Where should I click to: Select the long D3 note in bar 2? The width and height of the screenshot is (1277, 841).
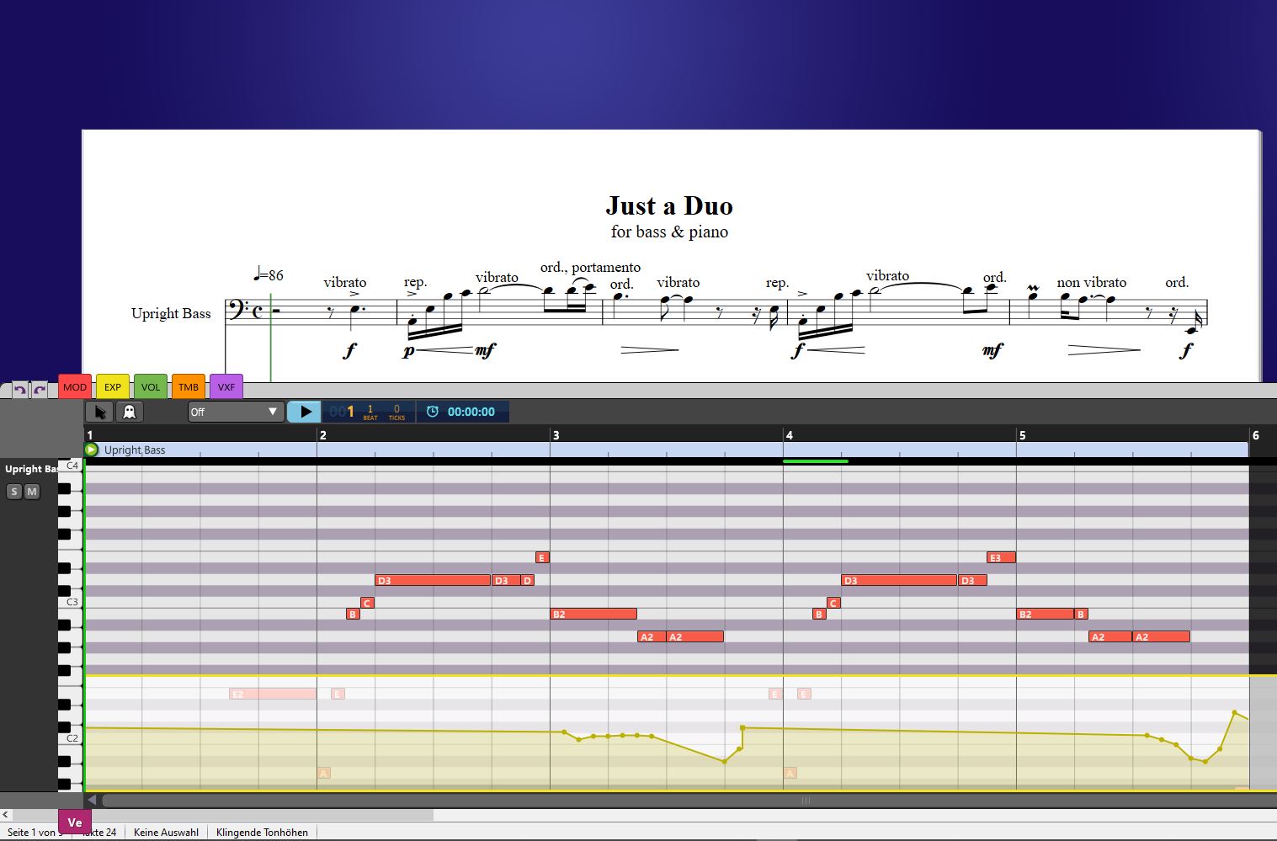pos(433,580)
